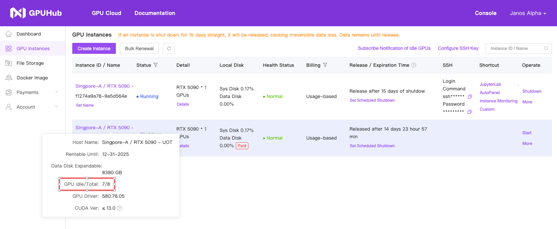The width and height of the screenshot is (557, 229).
Task: Click Set Name for the running instance
Action: pyautogui.click(x=85, y=105)
